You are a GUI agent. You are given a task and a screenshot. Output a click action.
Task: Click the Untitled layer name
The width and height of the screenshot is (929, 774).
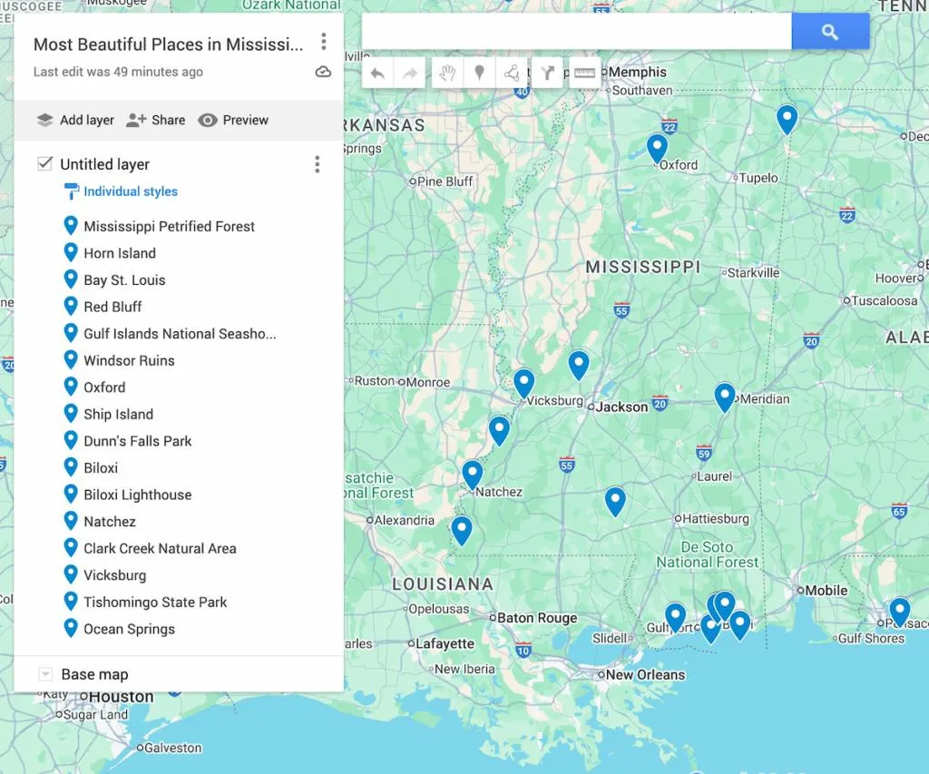105,164
